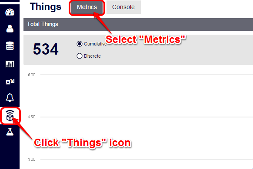Click the Total Things header bar
This screenshot has height=169, width=253.
click(138, 24)
